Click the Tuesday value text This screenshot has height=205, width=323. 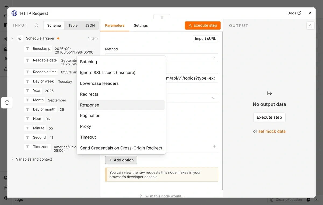tap(65, 82)
